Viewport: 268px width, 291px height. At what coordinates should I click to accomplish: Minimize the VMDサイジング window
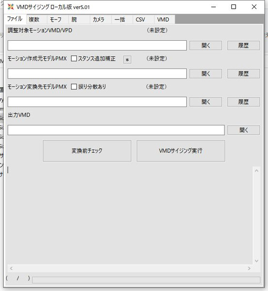tap(214, 7)
